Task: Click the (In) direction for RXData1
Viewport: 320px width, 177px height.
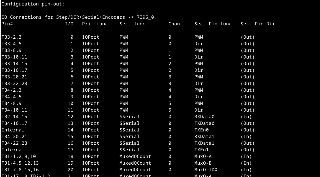Action: coord(246,136)
